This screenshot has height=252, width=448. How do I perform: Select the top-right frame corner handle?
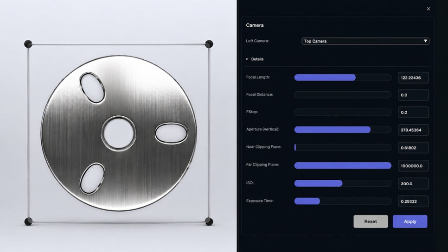point(209,44)
